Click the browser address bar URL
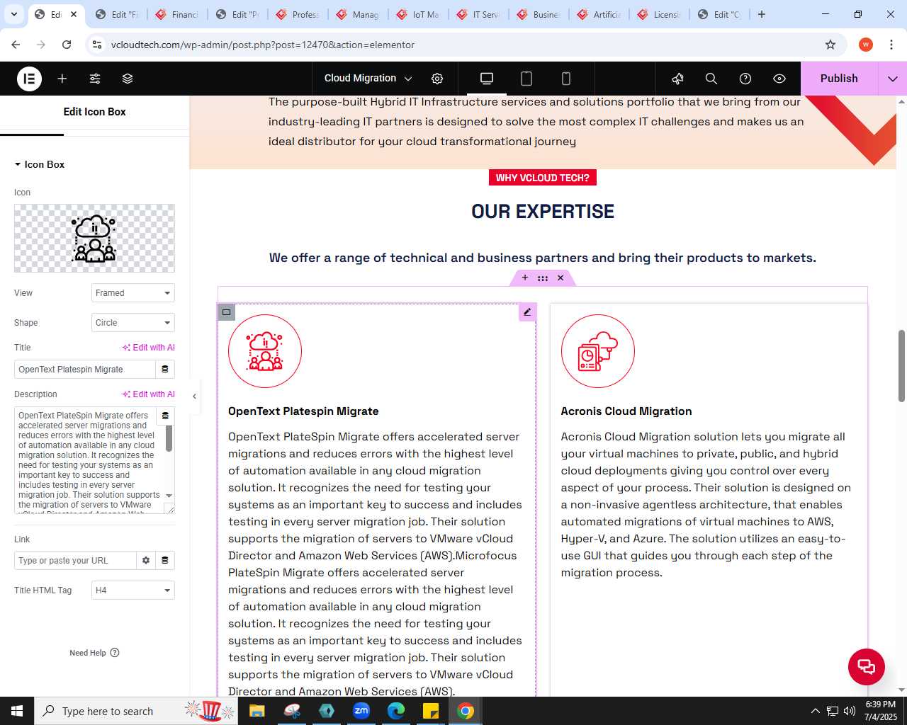The image size is (907, 725). [263, 45]
